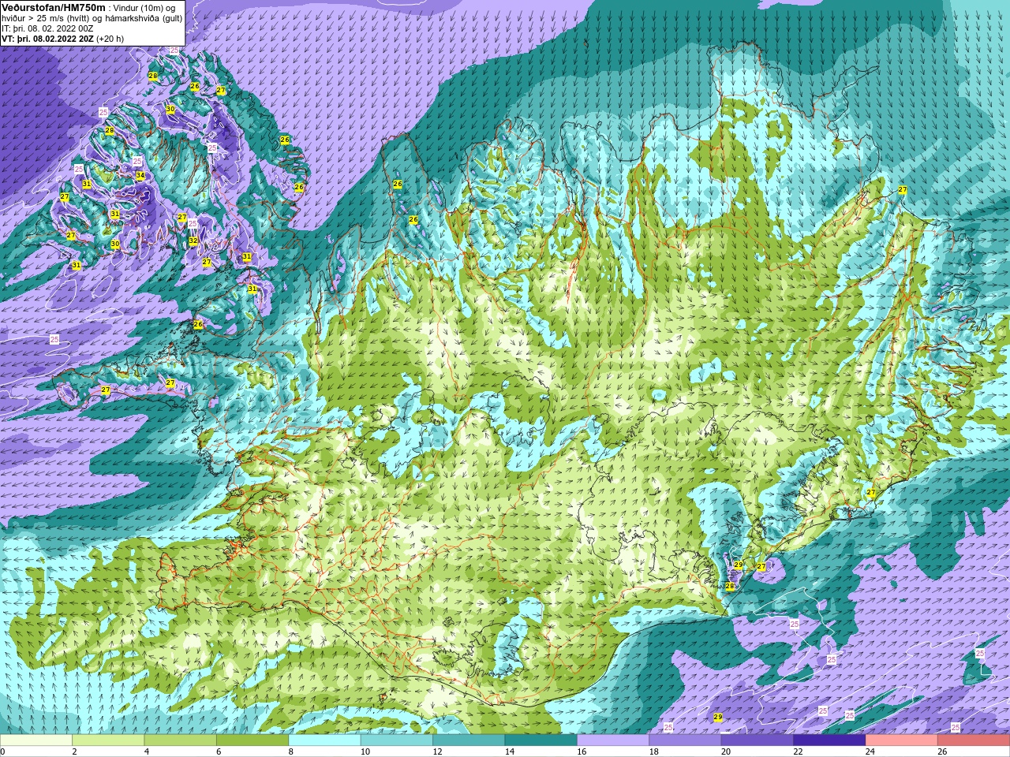Select the '(+20 h)' forecast offset text

point(110,39)
